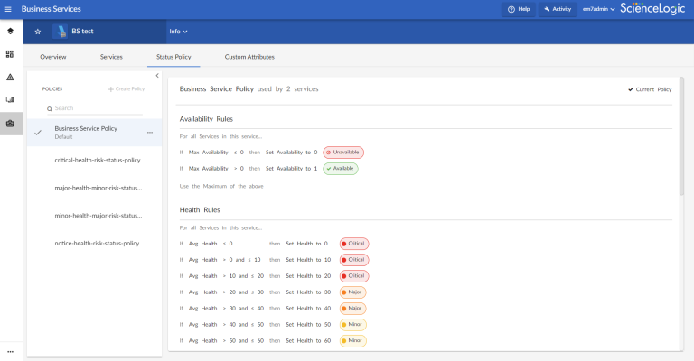The width and height of the screenshot is (694, 361).
Task: Expand the Info dropdown
Action: [x=178, y=32]
